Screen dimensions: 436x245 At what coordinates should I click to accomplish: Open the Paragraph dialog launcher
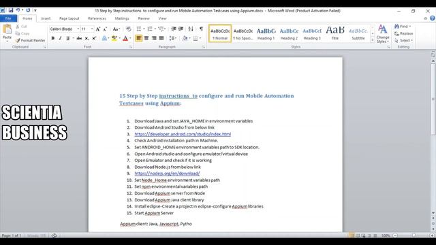pos(204,47)
